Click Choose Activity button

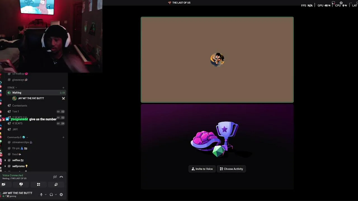click(231, 169)
